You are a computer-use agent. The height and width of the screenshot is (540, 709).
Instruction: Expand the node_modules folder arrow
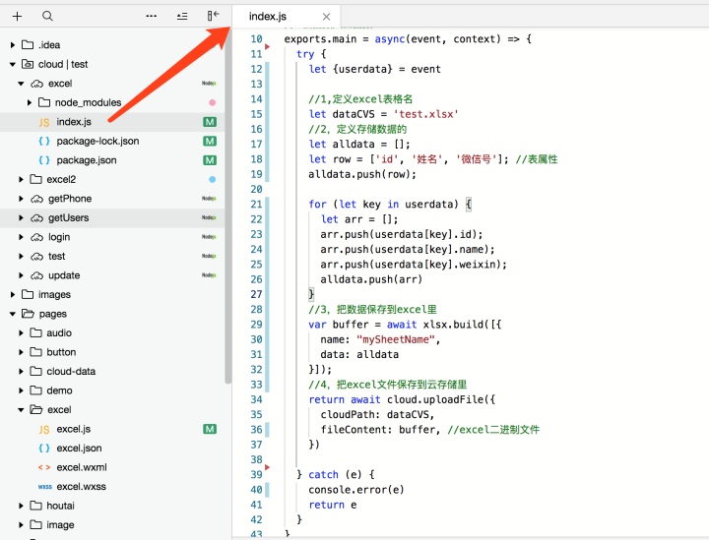30,103
